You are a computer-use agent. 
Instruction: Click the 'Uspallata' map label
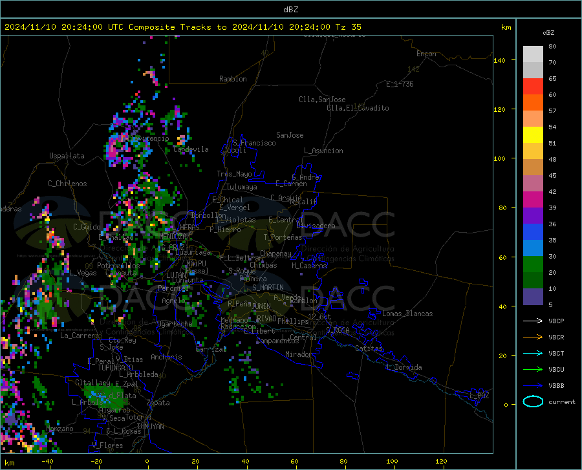coord(67,156)
